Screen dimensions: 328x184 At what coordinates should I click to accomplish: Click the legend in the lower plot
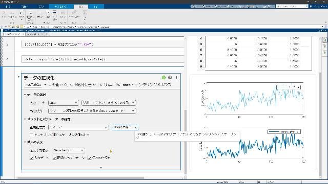[284, 132]
